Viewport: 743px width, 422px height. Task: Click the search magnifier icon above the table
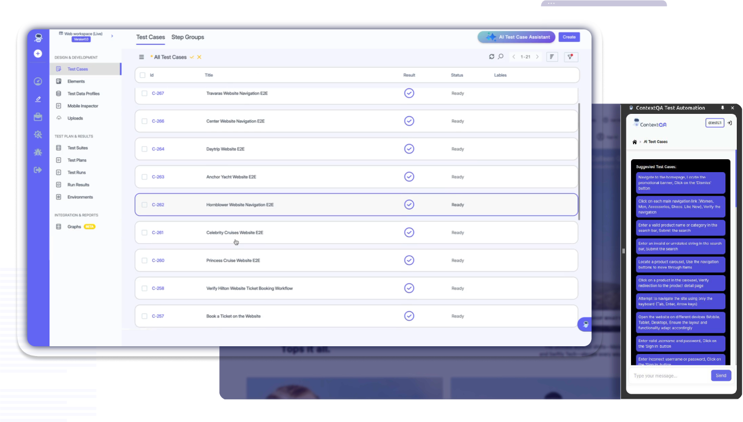click(x=500, y=57)
